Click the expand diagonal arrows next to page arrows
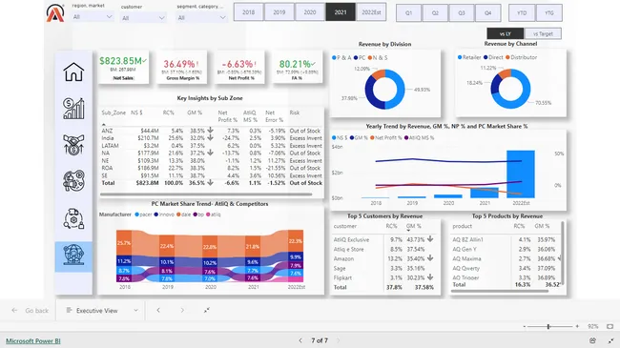The height and width of the screenshot is (348, 620). point(206,311)
